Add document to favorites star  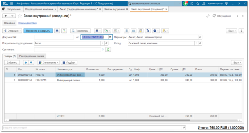20,16
